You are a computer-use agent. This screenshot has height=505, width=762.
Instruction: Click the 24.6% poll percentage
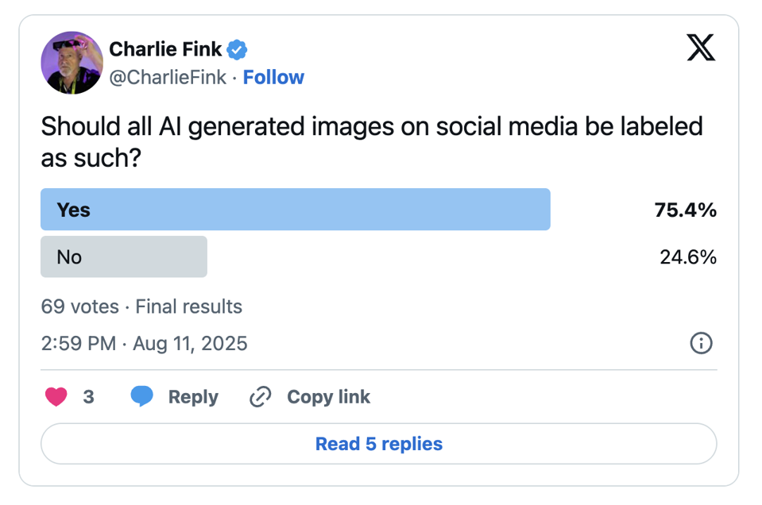[687, 256]
